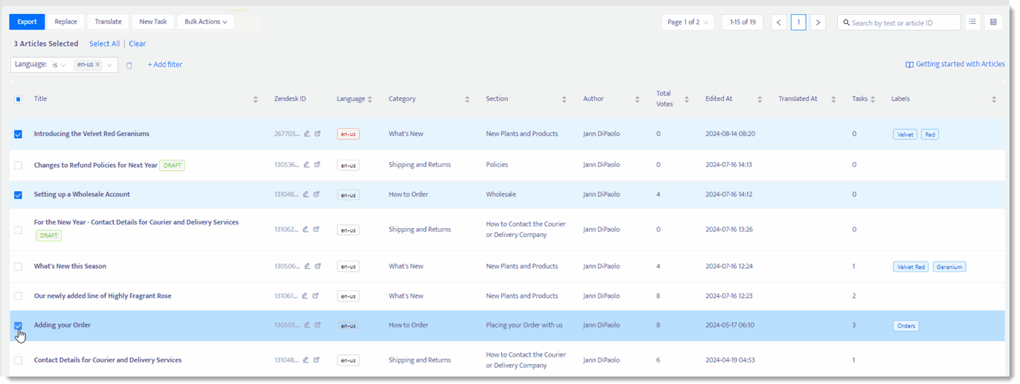This screenshot has height=384, width=1020.
Task: Remove the en-us filter value
Action: pyautogui.click(x=97, y=65)
